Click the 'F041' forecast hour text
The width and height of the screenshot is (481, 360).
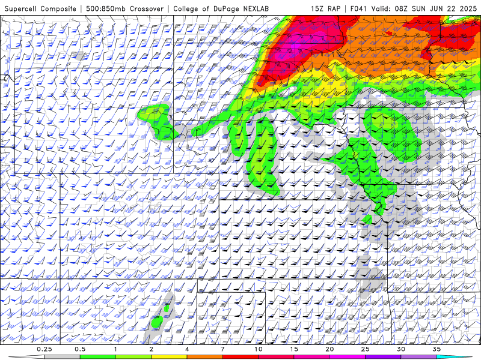point(358,8)
